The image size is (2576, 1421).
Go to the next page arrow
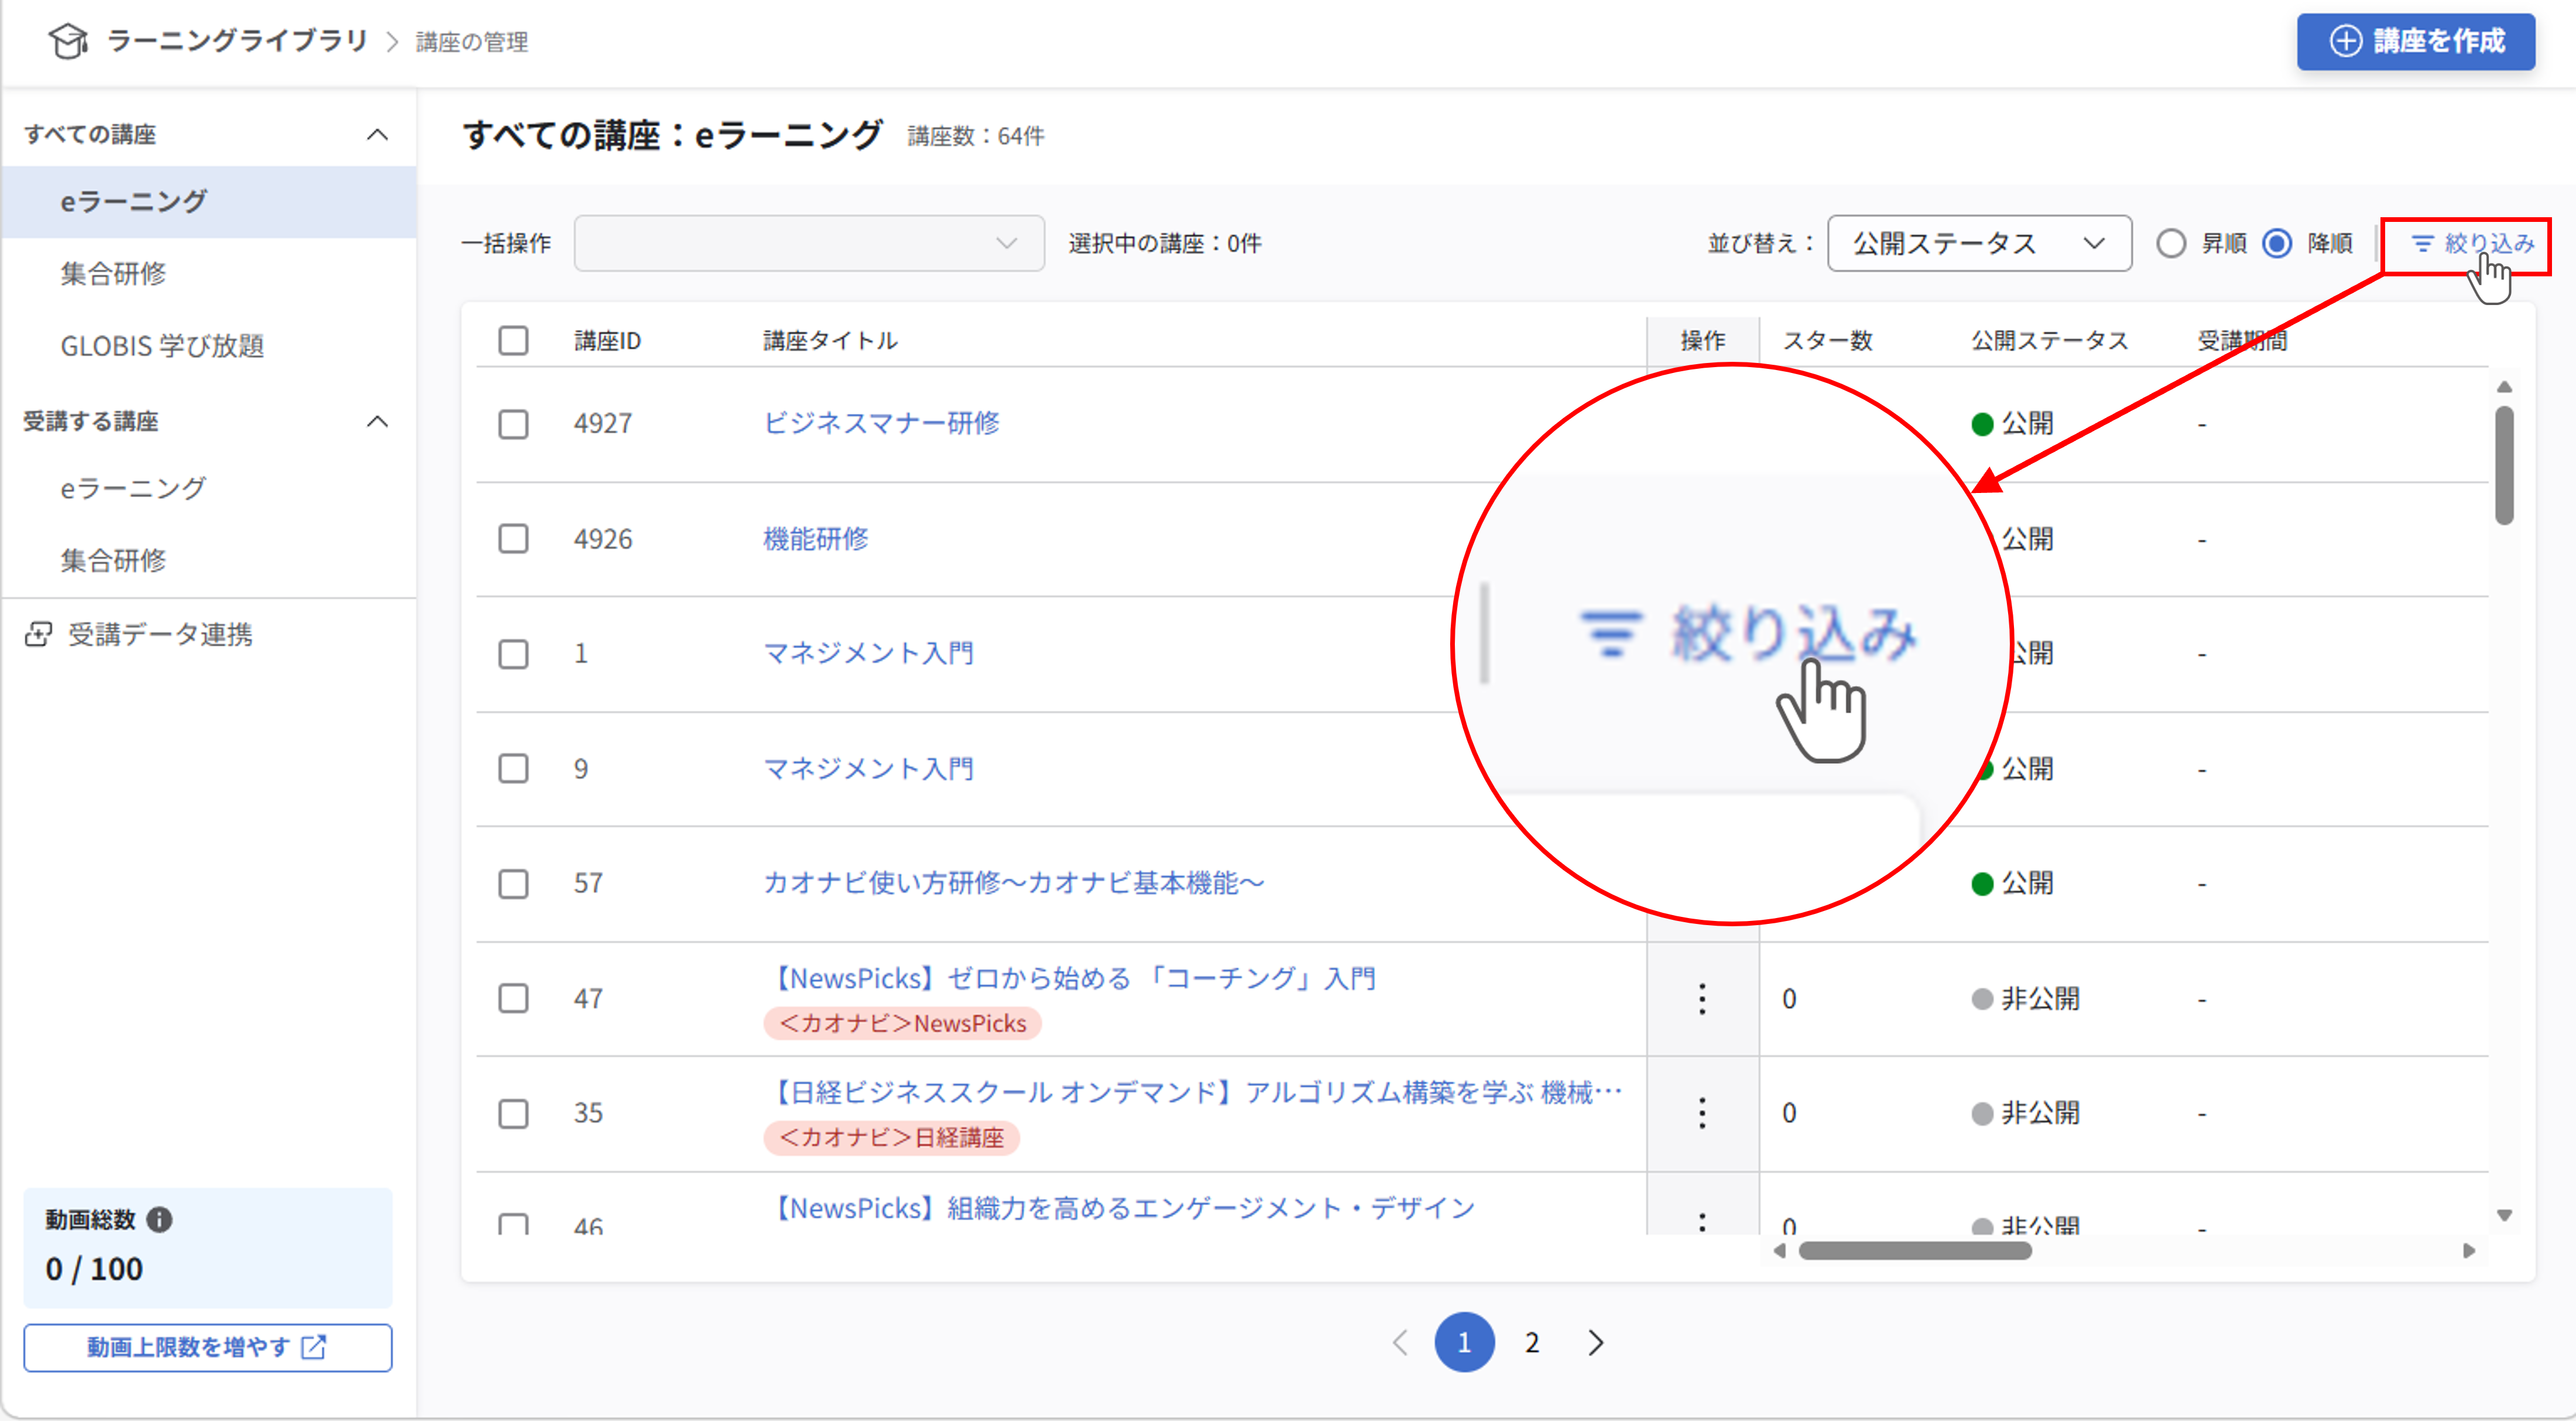click(1595, 1342)
